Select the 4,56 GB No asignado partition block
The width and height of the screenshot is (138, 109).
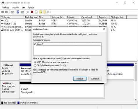pos(62,91)
